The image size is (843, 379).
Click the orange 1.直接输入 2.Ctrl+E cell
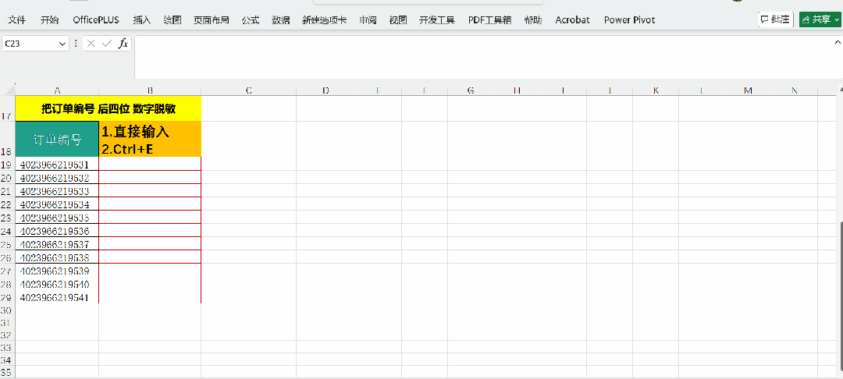150,139
